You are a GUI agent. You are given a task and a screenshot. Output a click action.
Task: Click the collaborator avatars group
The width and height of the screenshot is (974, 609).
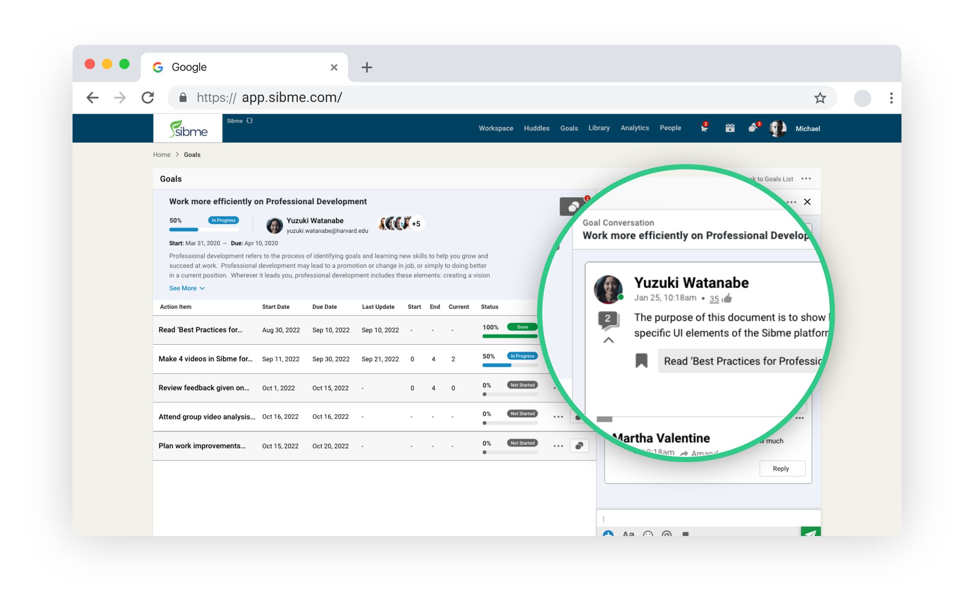400,223
